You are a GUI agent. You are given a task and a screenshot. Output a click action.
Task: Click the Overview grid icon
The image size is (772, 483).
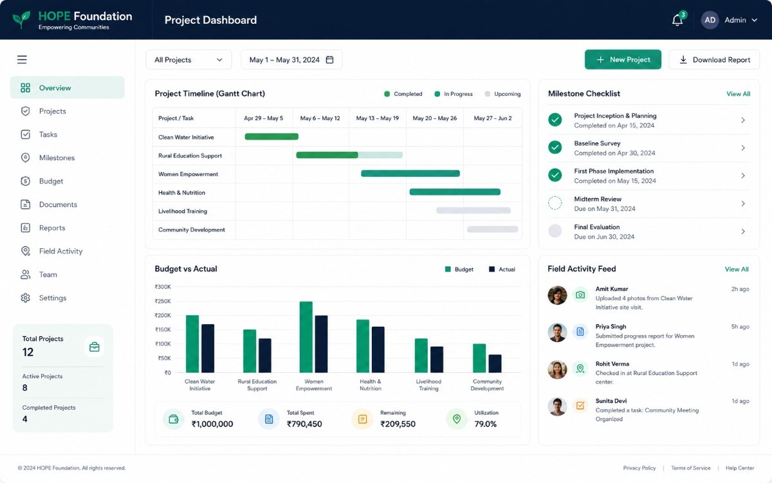point(26,88)
